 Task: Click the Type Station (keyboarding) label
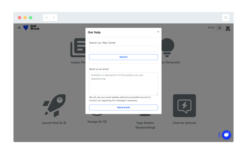(x=145, y=125)
